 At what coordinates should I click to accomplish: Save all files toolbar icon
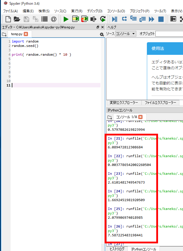36,19
